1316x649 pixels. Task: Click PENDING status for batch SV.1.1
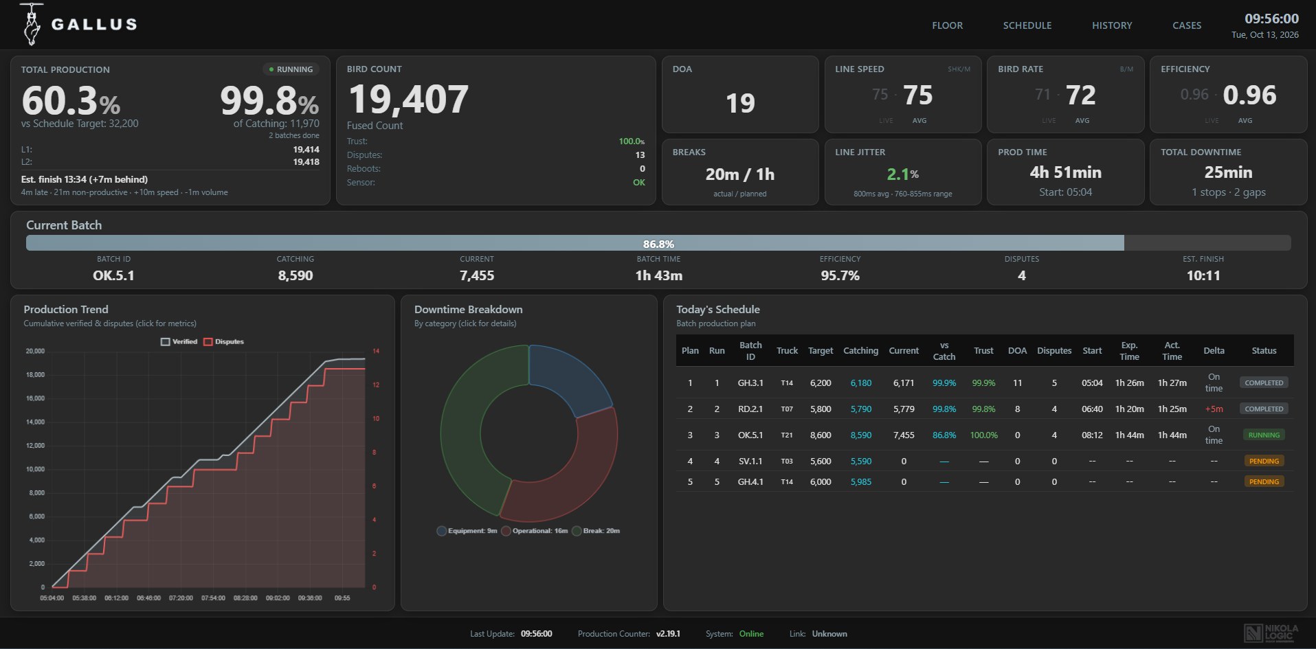(x=1264, y=461)
